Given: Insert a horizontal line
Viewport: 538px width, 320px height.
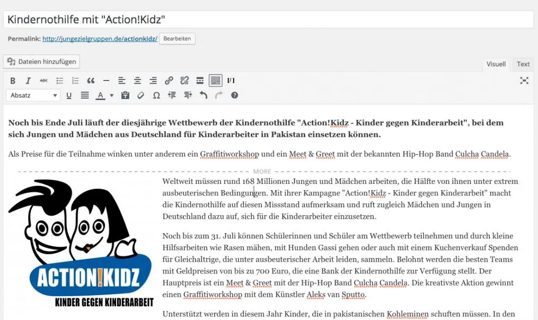Looking at the screenshot, I should click(x=107, y=81).
